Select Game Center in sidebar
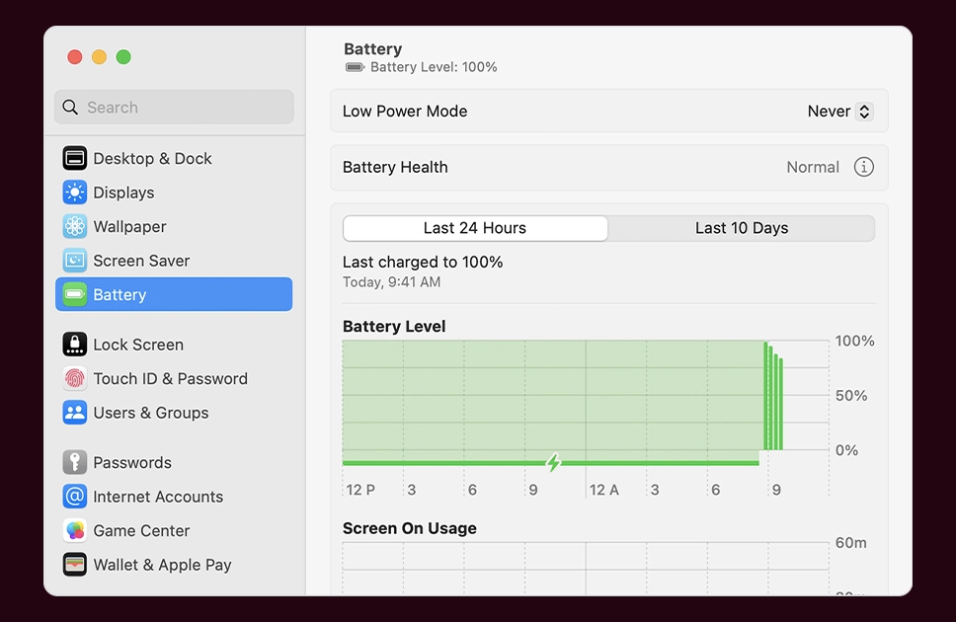 174,530
